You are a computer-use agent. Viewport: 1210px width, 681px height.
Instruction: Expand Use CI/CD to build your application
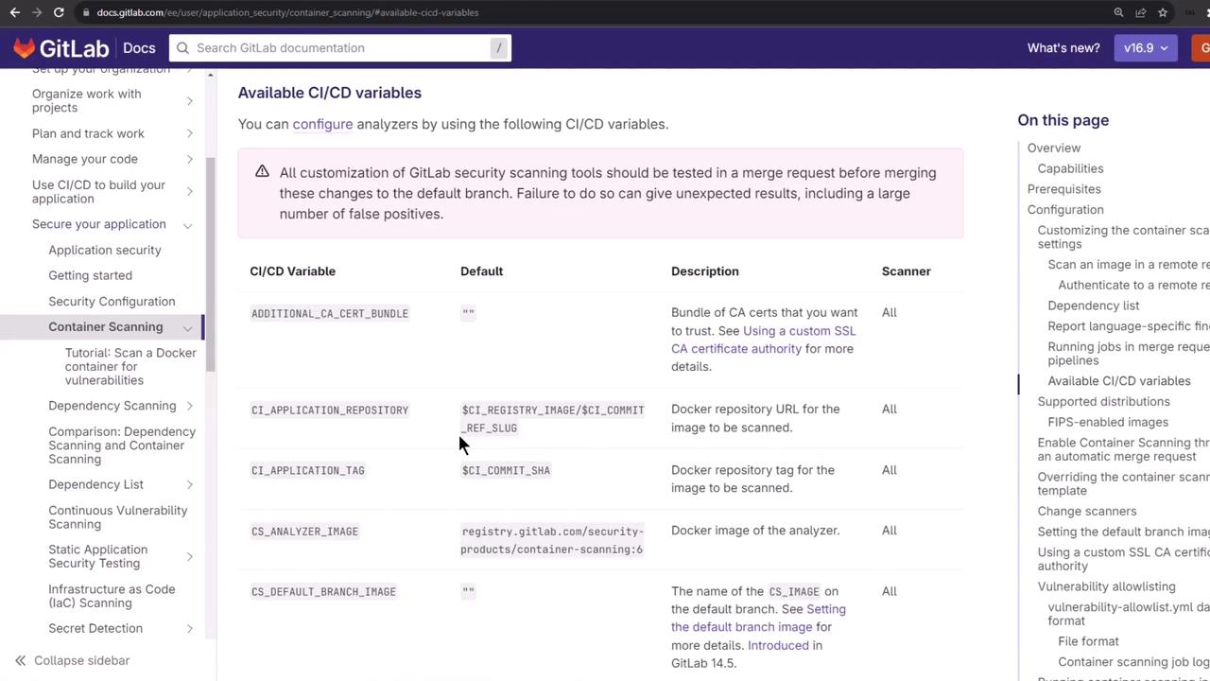click(x=189, y=191)
